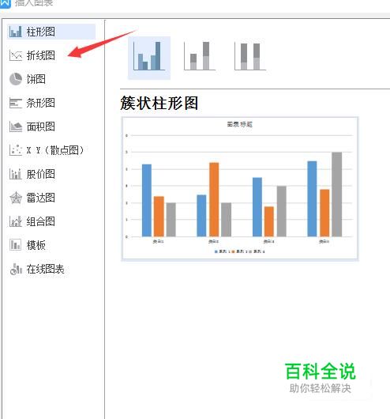Click the area chart icon
Image resolution: width=390 pixels, height=419 pixels.
pyautogui.click(x=16, y=126)
